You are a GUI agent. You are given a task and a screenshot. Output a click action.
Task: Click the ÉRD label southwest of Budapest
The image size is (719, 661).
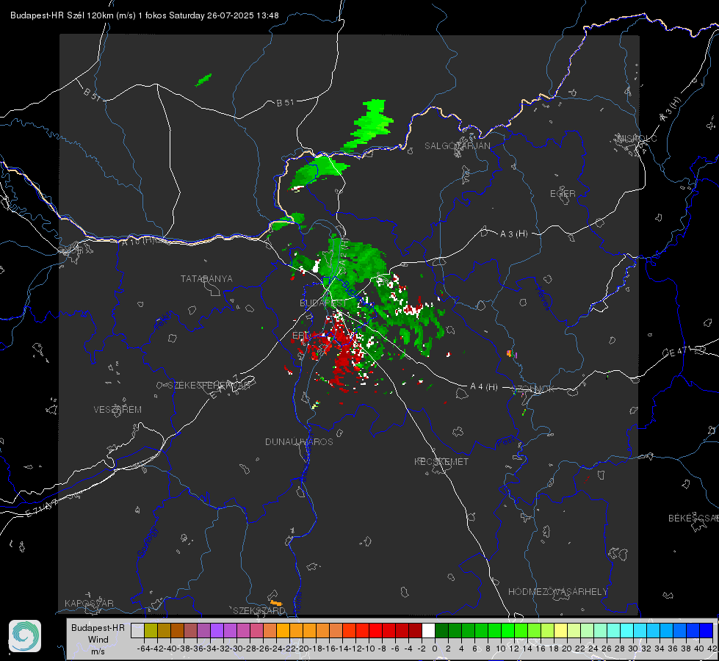coord(301,336)
